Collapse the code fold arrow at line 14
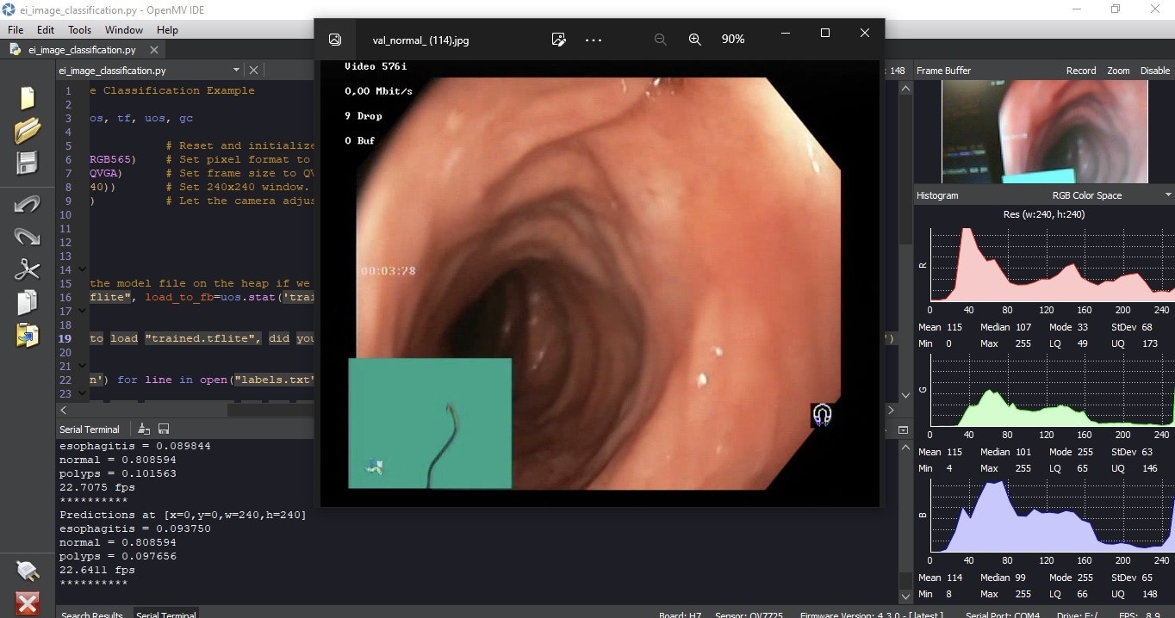Screen dimensions: 1175x618 coord(82,270)
